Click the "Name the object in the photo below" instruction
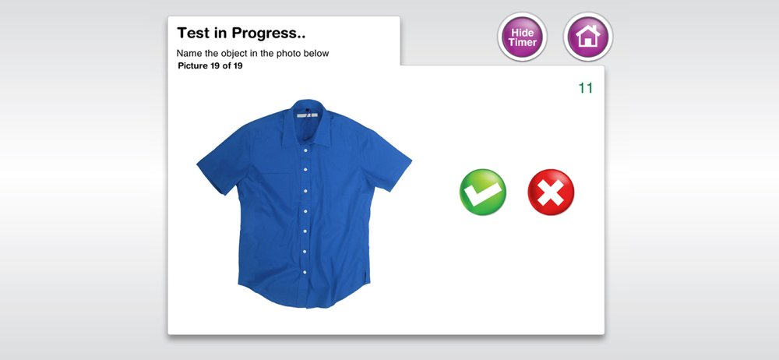This screenshot has width=779, height=360. click(252, 53)
